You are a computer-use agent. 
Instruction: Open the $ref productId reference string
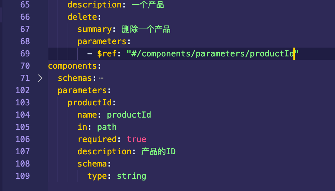pos(213,54)
